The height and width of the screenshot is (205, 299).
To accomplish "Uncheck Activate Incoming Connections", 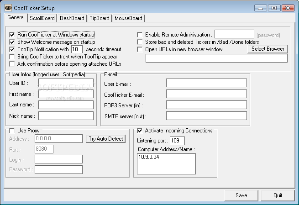I will coord(140,131).
